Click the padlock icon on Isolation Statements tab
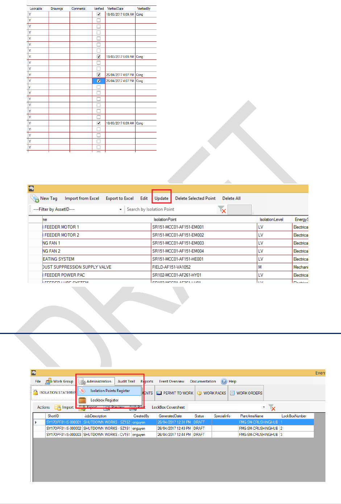 tap(36, 392)
